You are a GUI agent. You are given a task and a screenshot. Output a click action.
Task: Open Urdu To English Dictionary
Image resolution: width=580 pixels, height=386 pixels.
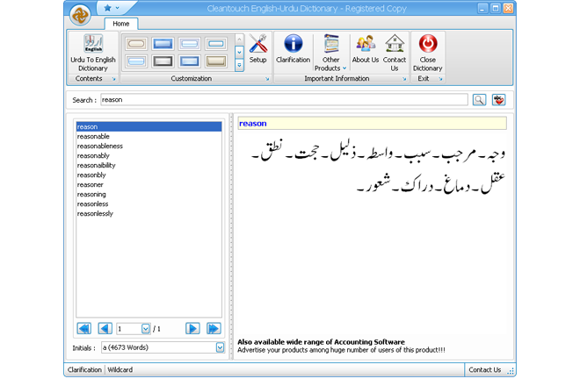93,53
